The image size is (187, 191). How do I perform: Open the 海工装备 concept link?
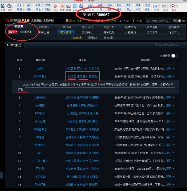(x=40, y=177)
